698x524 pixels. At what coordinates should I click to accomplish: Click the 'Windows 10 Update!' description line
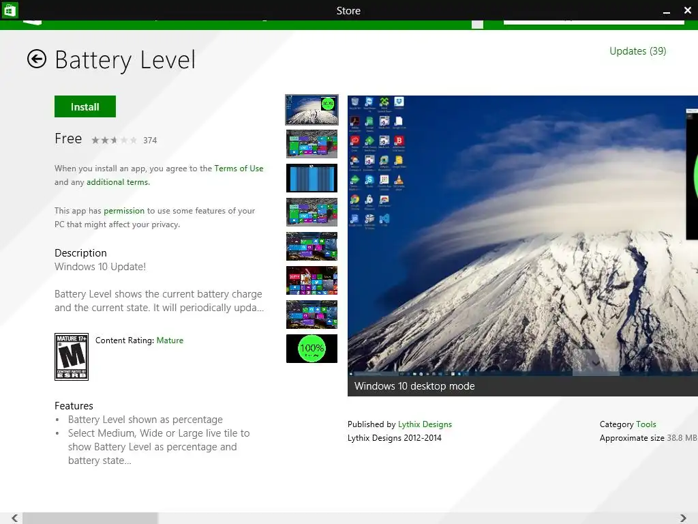point(100,267)
